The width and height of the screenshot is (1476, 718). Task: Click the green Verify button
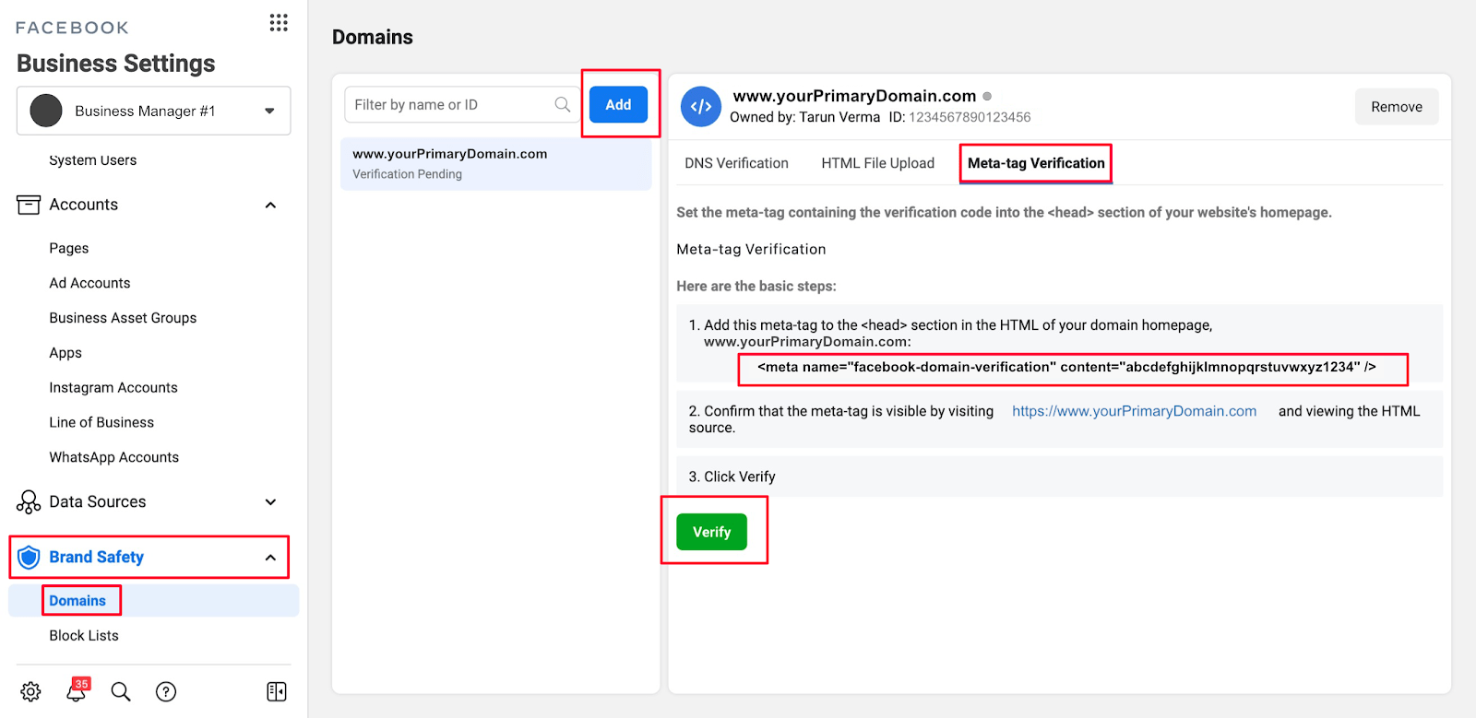click(x=711, y=532)
